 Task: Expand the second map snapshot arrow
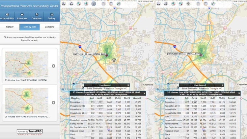53,103
